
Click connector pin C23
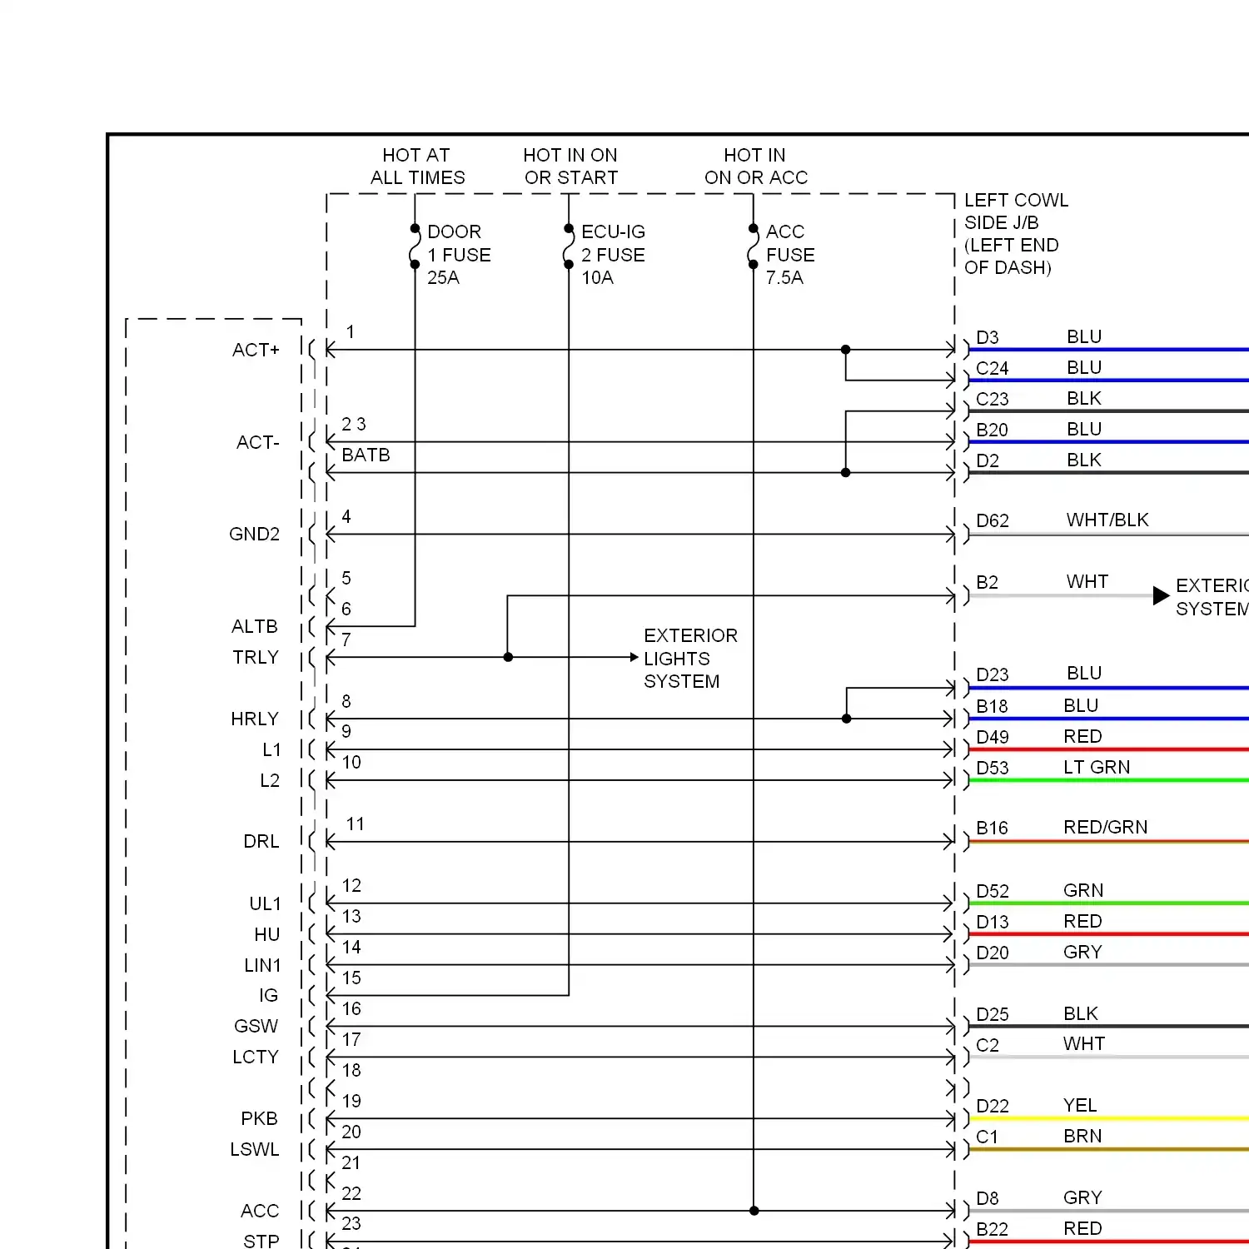(x=992, y=399)
